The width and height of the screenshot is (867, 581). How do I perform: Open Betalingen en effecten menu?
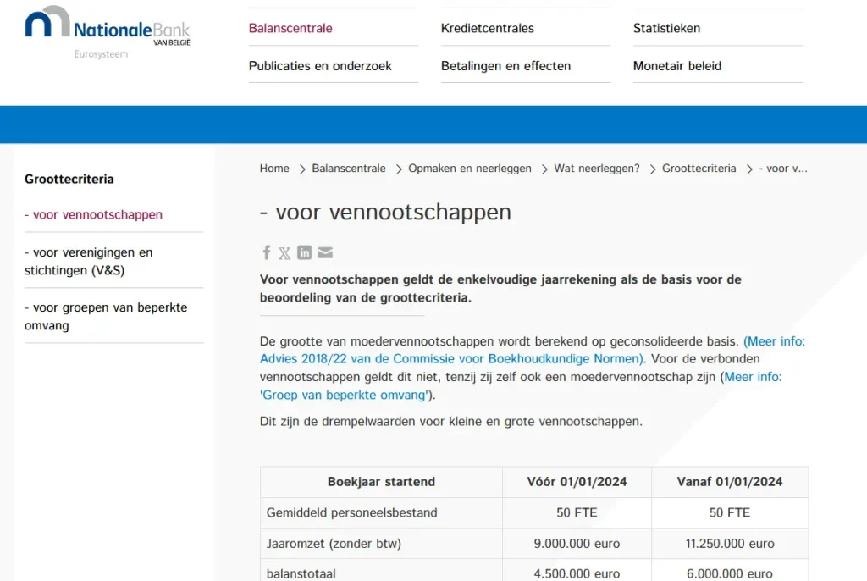[x=505, y=66]
